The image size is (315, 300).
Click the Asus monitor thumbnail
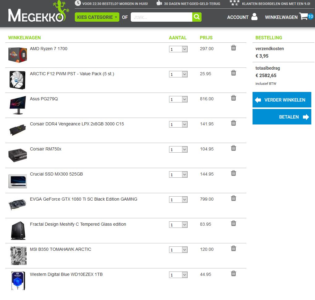pyautogui.click(x=18, y=105)
